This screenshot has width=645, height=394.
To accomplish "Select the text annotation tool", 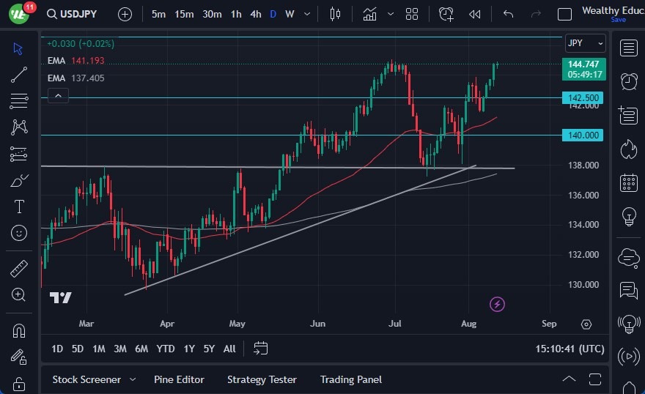I will [19, 207].
